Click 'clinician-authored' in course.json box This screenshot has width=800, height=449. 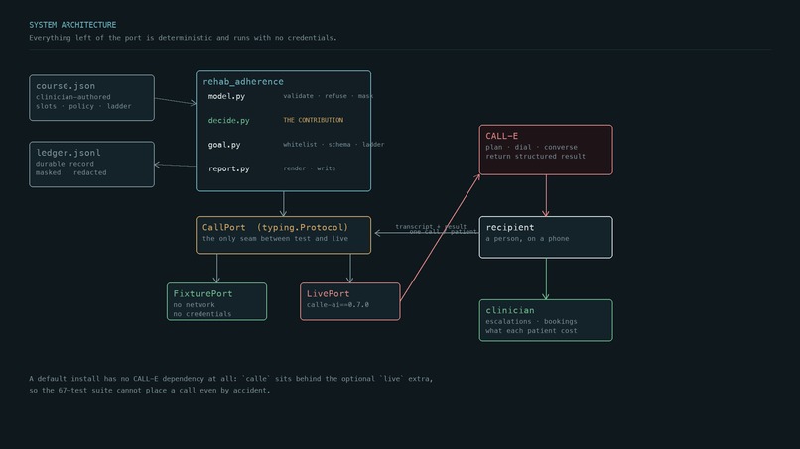coord(73,97)
